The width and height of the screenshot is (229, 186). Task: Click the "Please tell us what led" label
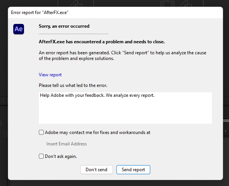[73, 85]
